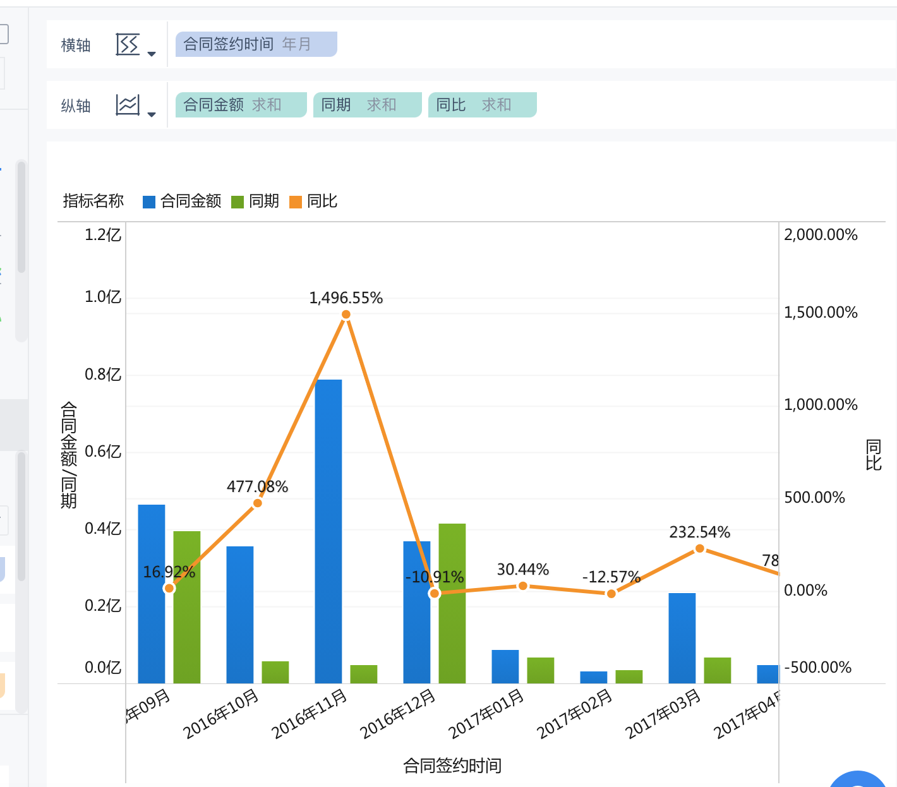Image resolution: width=897 pixels, height=787 pixels.
Task: Click the blue 2016年11月 contract amount bar
Action: point(328,531)
